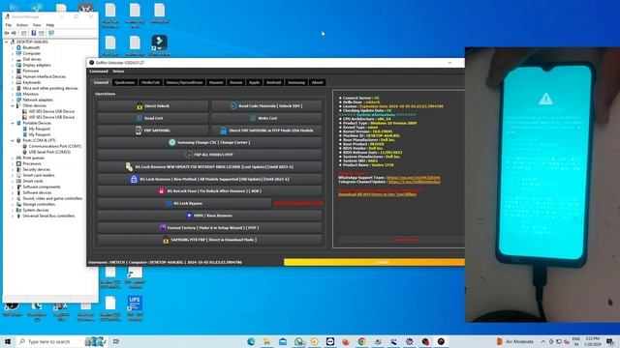Image resolution: width=620 pixels, height=348 pixels.
Task: Click the orange progress bar at bottom
Action: pyautogui.click(x=374, y=262)
